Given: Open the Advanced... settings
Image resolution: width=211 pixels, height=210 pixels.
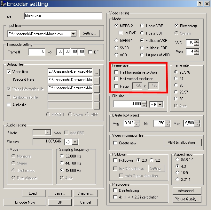Looking at the screenshot, I should [x=187, y=191].
